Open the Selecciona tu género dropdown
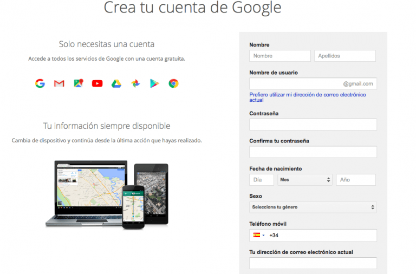The width and height of the screenshot is (416, 274). [x=313, y=207]
